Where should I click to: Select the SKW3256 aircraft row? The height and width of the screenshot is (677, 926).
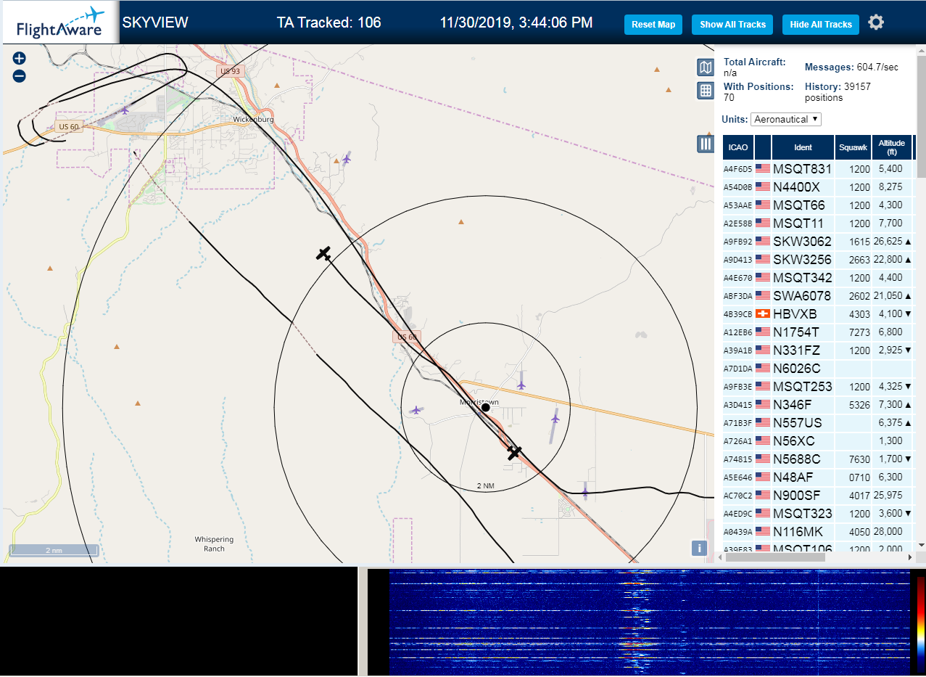click(x=819, y=260)
